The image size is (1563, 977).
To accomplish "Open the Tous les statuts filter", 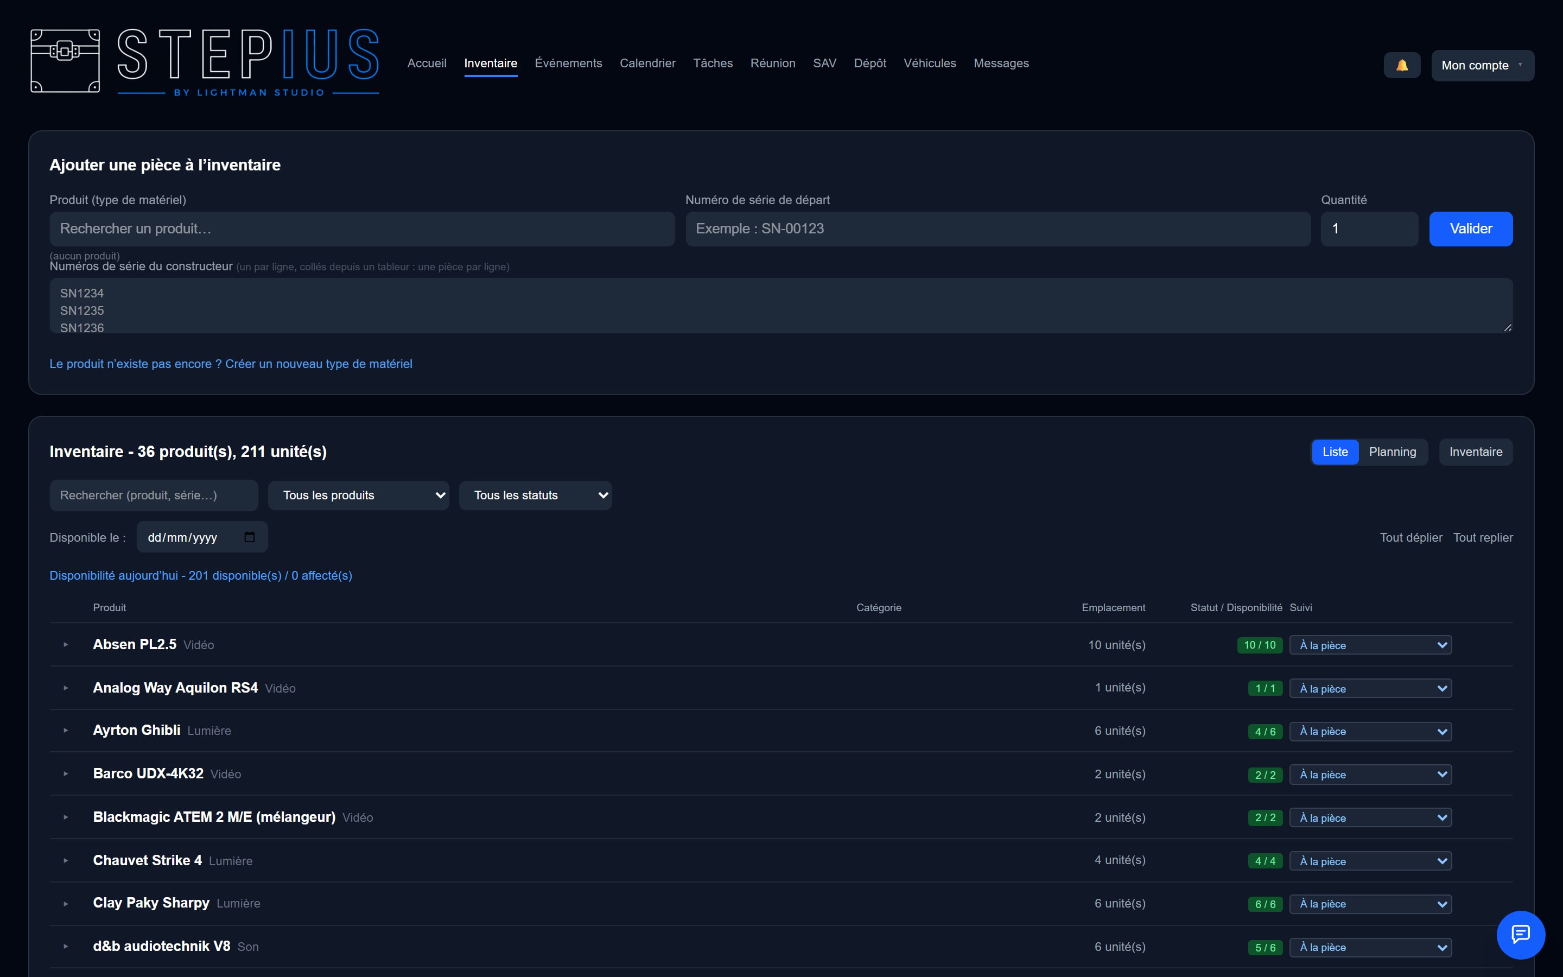I will [x=536, y=496].
